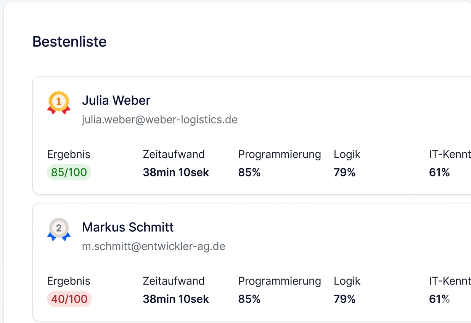Click email julia.weber@weber-logistics.de
The height and width of the screenshot is (323, 471).
160,120
